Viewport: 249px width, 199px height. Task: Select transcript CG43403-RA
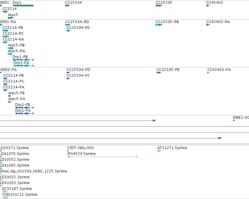tap(218, 22)
